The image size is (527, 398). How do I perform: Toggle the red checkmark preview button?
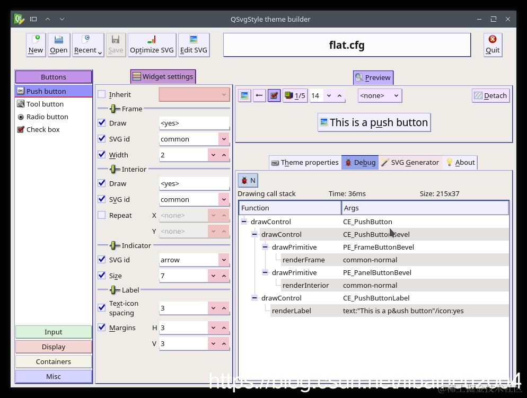pos(274,96)
